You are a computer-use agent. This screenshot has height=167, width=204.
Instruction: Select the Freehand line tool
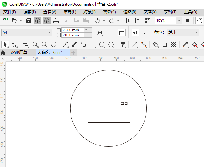point(65,44)
